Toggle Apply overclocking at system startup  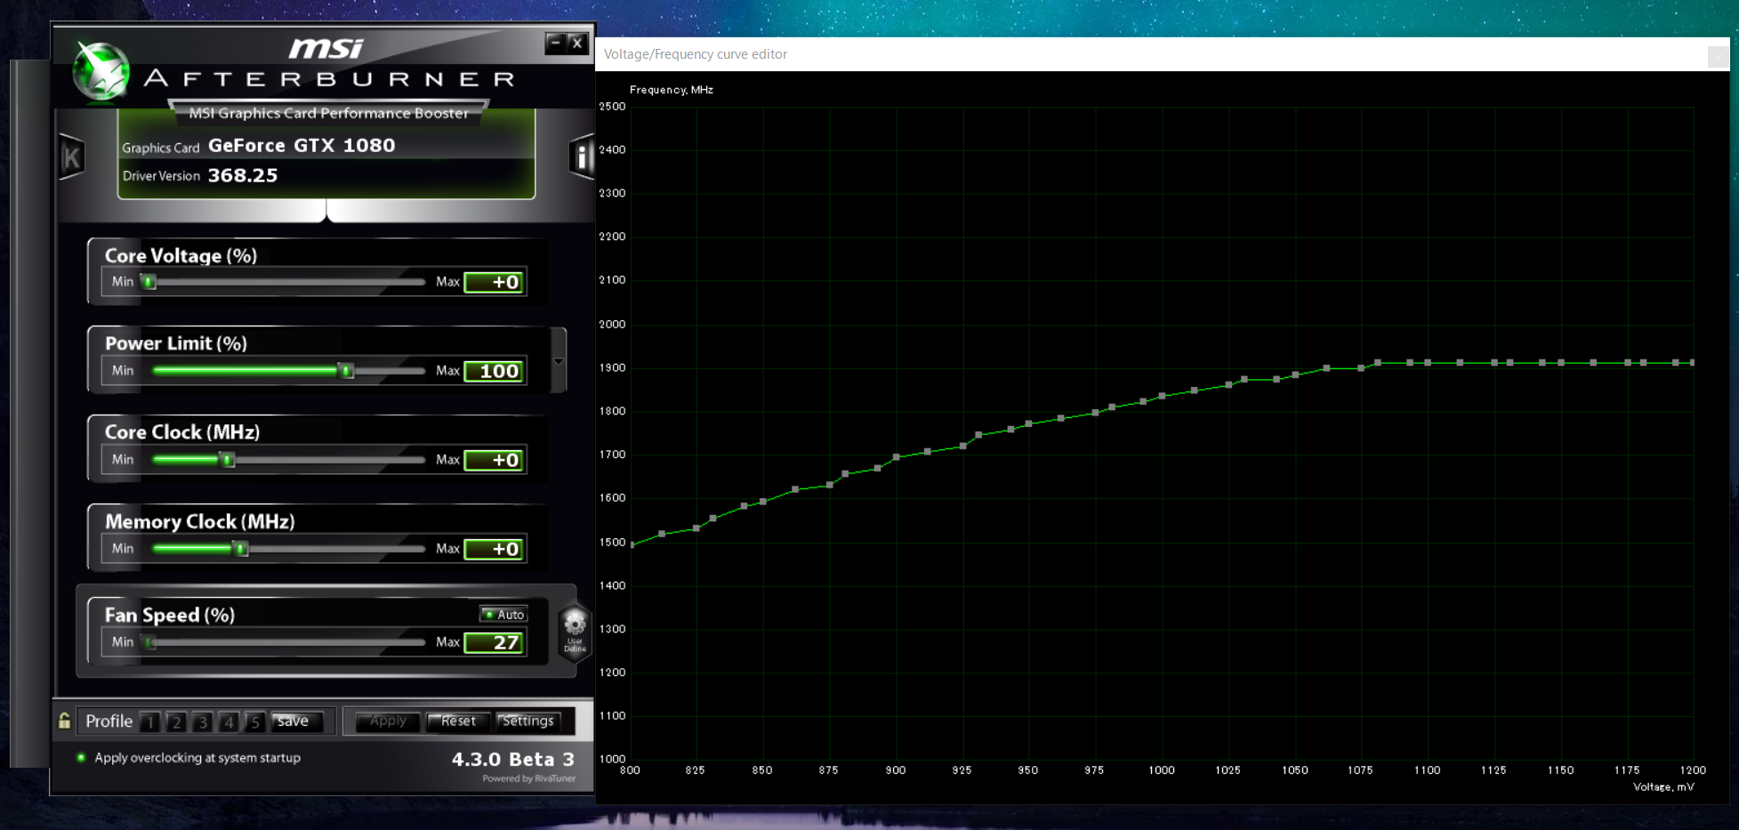(x=81, y=758)
